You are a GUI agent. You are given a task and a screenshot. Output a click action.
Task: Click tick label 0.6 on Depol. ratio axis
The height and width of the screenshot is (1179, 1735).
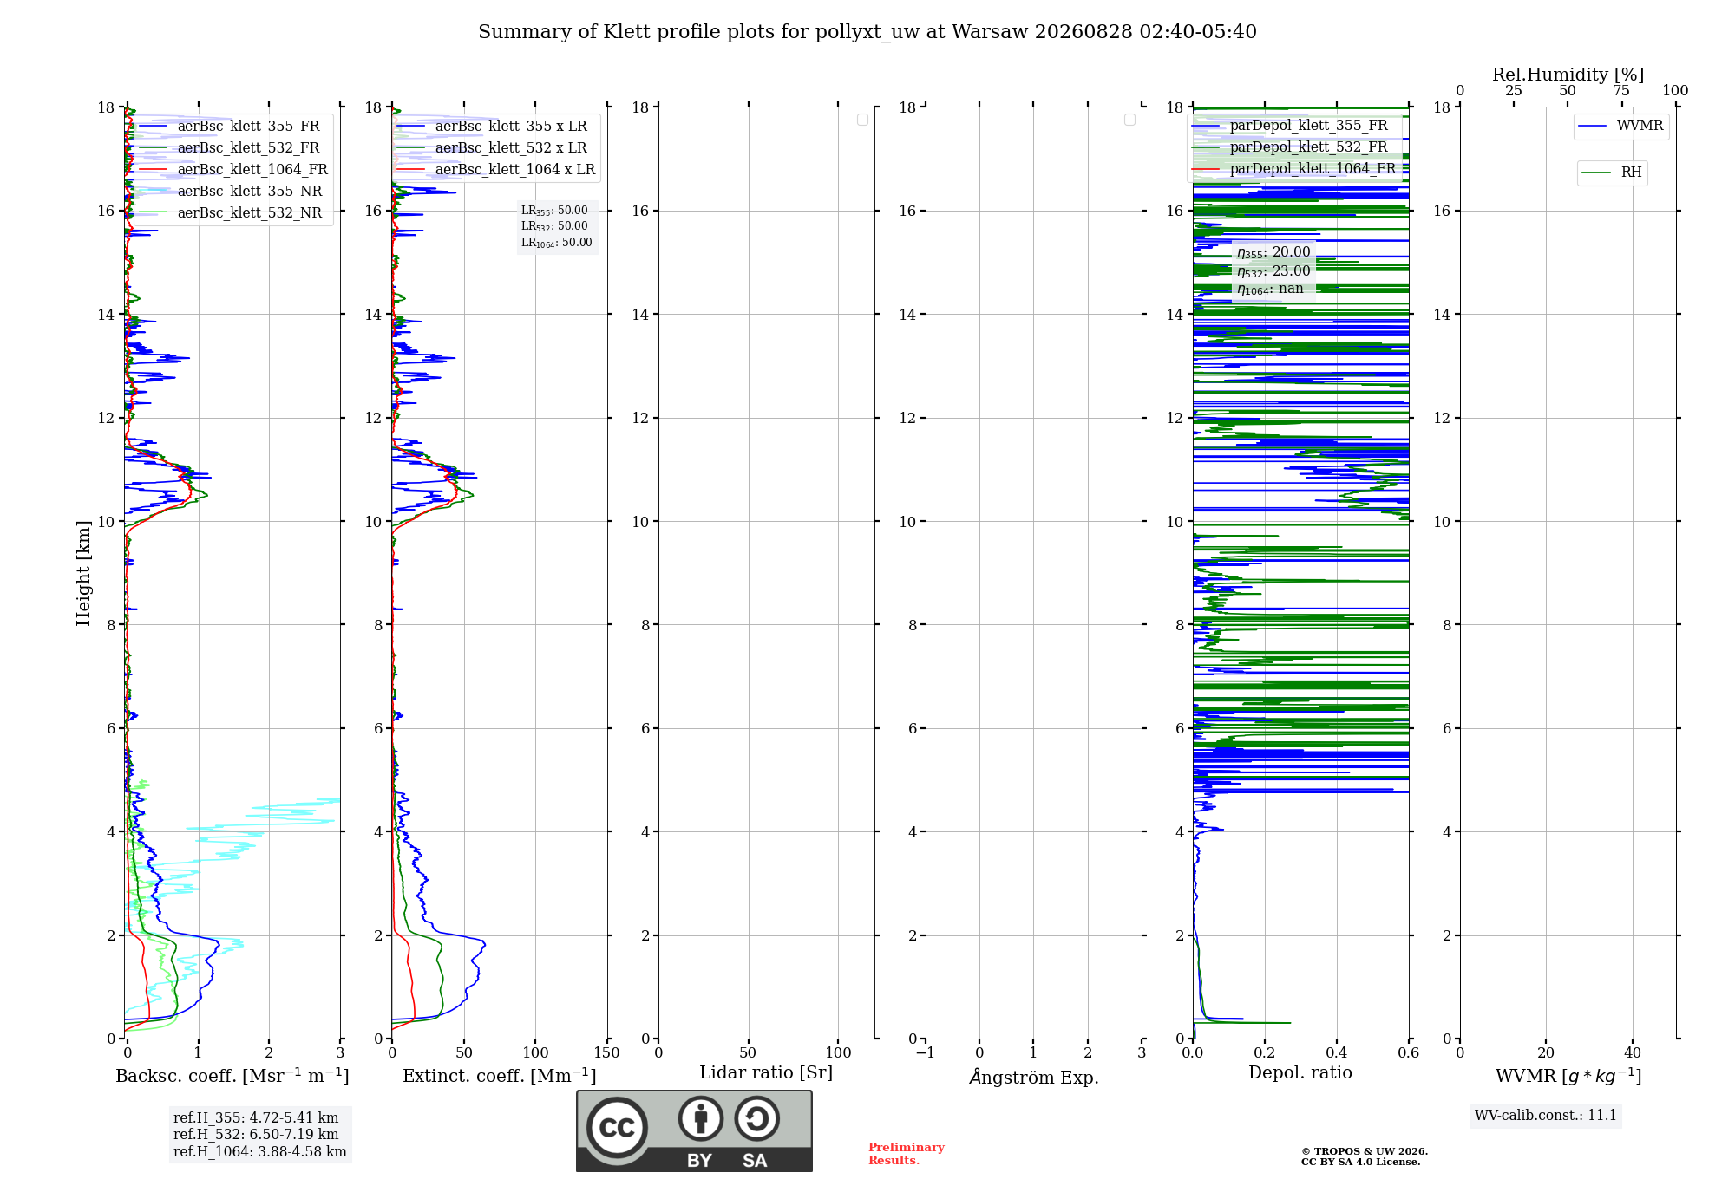coord(1408,1053)
